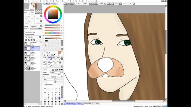Viewport: 191px width, 107px height.
Task: Open the first brush shape dropdown
Action: [50, 80]
